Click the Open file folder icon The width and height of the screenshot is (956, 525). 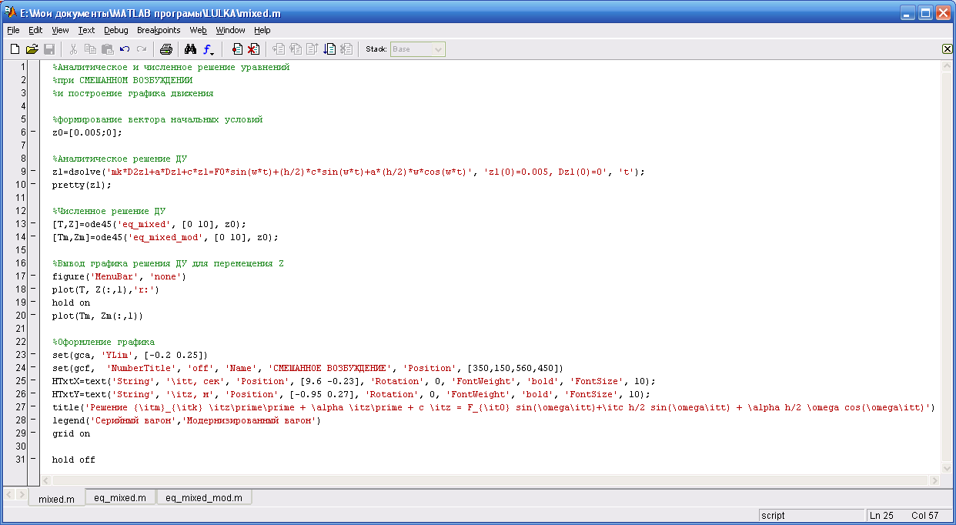pos(32,49)
